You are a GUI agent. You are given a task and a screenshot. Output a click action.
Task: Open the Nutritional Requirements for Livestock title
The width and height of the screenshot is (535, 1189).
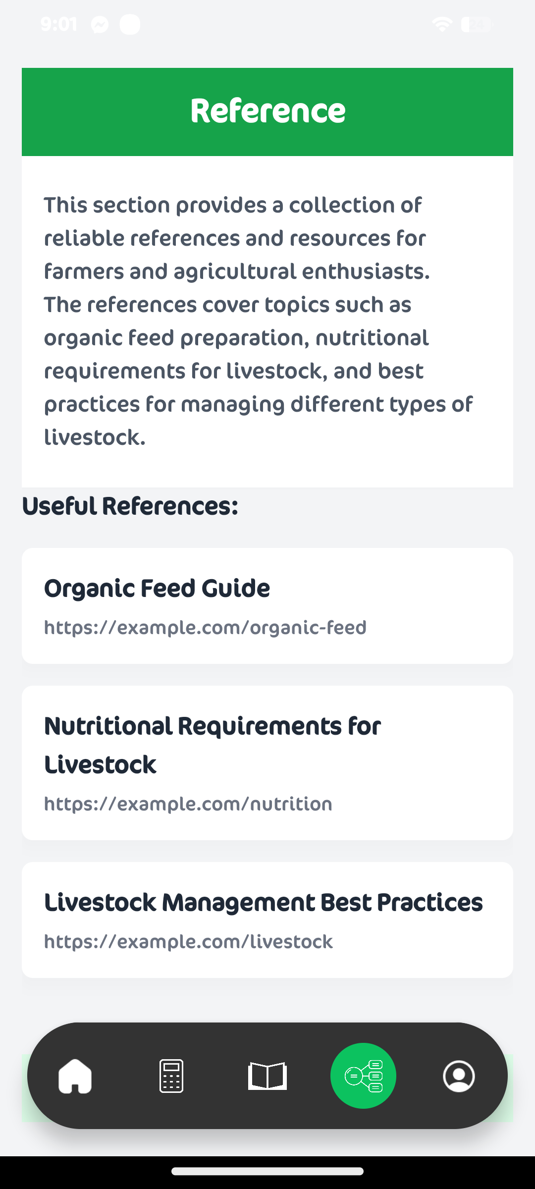click(213, 745)
